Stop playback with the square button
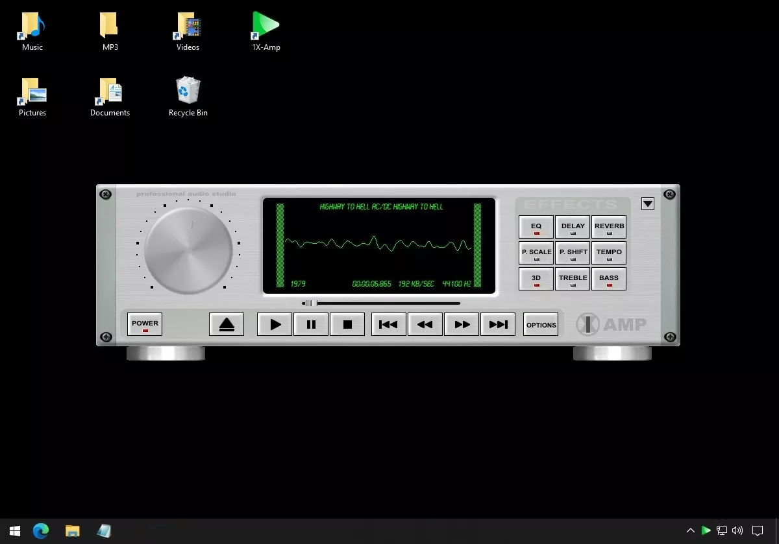Viewport: 779px width, 544px height. tap(347, 324)
